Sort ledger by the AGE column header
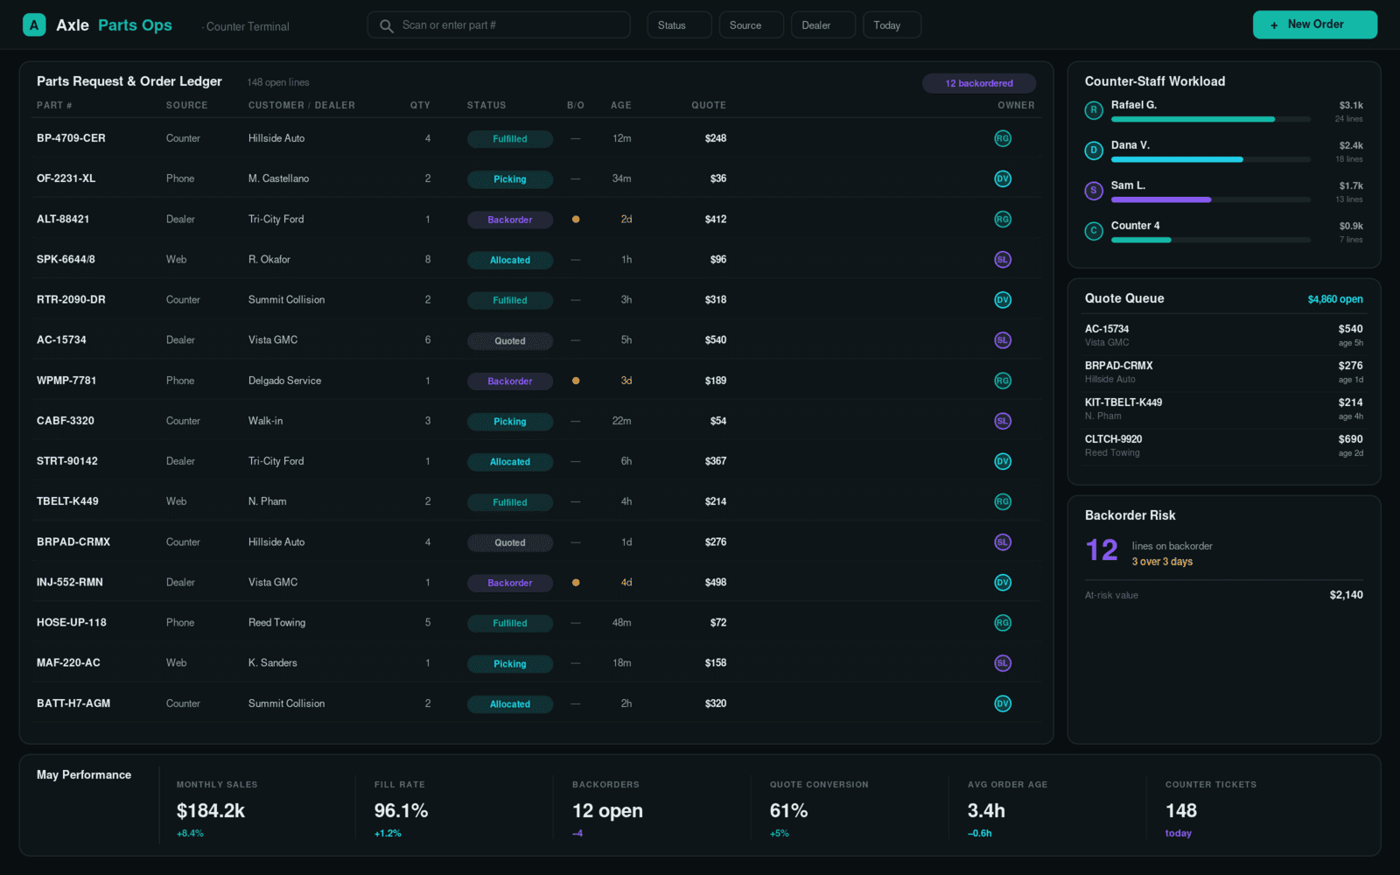The image size is (1400, 875). [621, 105]
